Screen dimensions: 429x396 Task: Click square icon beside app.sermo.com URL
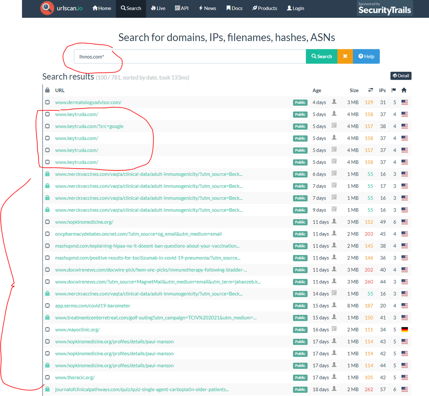point(47,306)
